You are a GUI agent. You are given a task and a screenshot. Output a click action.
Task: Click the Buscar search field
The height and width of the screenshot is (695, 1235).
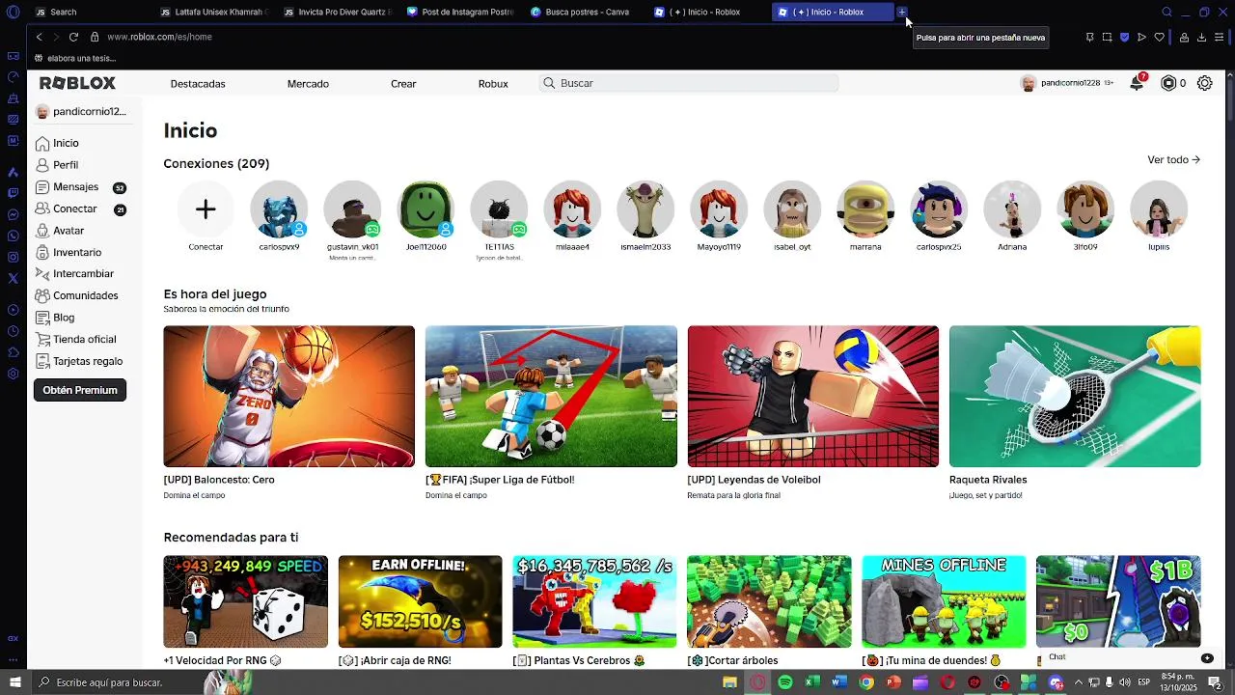689,83
